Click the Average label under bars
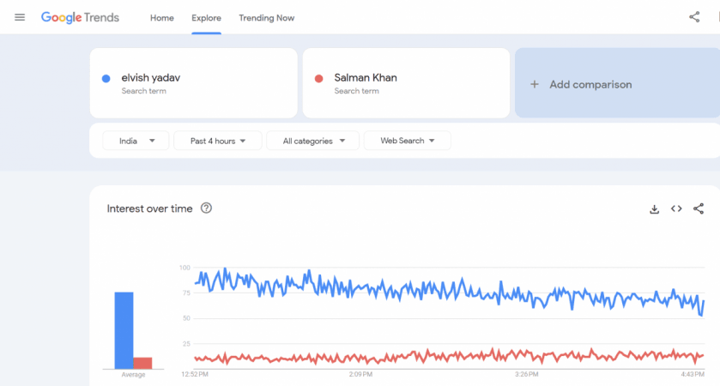The width and height of the screenshot is (720, 386). pos(133,375)
